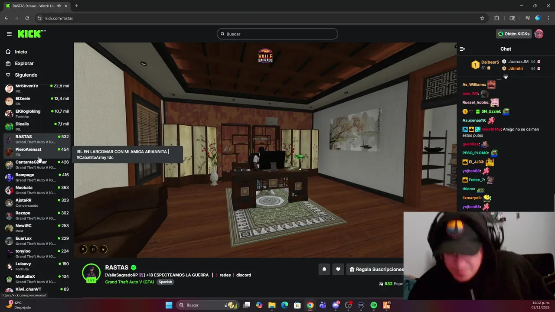Open Siguiendo in sidebar
This screenshot has width=555, height=312.
(x=26, y=75)
